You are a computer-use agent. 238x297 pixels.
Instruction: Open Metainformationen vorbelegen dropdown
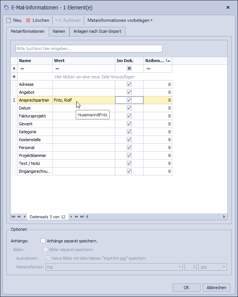click(120, 20)
